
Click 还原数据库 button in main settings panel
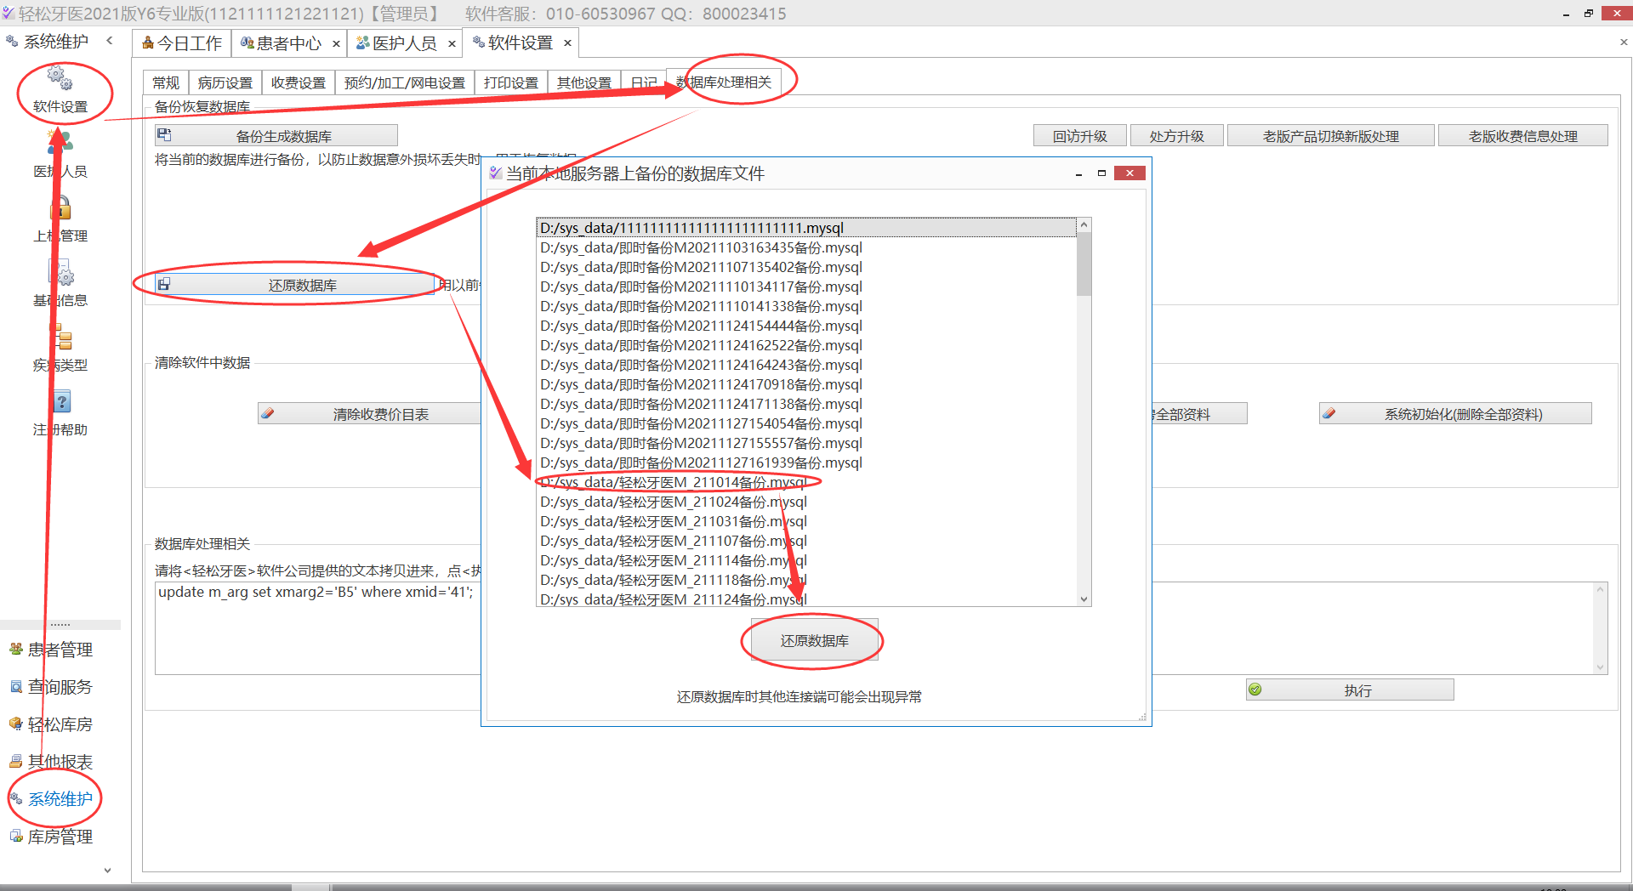(x=295, y=285)
